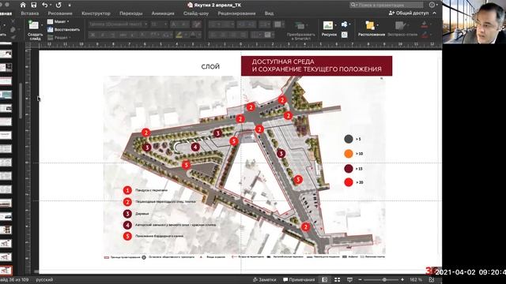Screen dimensions: 506x284
Task: Select the Анимация tab
Action: click(x=163, y=13)
